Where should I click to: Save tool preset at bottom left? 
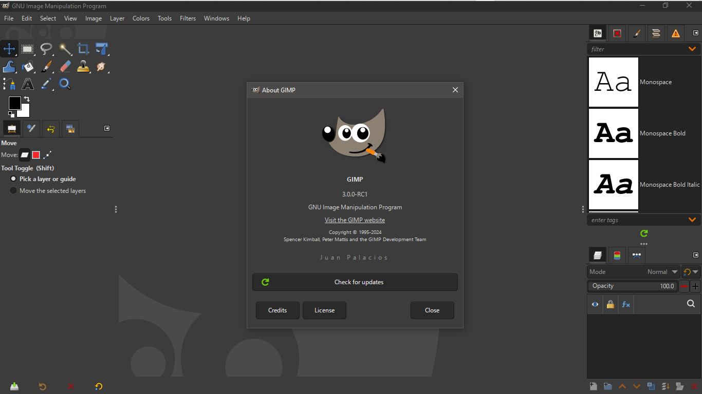point(14,386)
